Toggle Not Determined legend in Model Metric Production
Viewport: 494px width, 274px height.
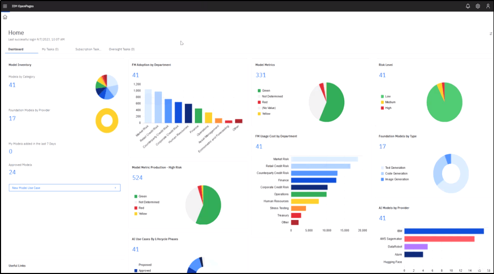147,202
